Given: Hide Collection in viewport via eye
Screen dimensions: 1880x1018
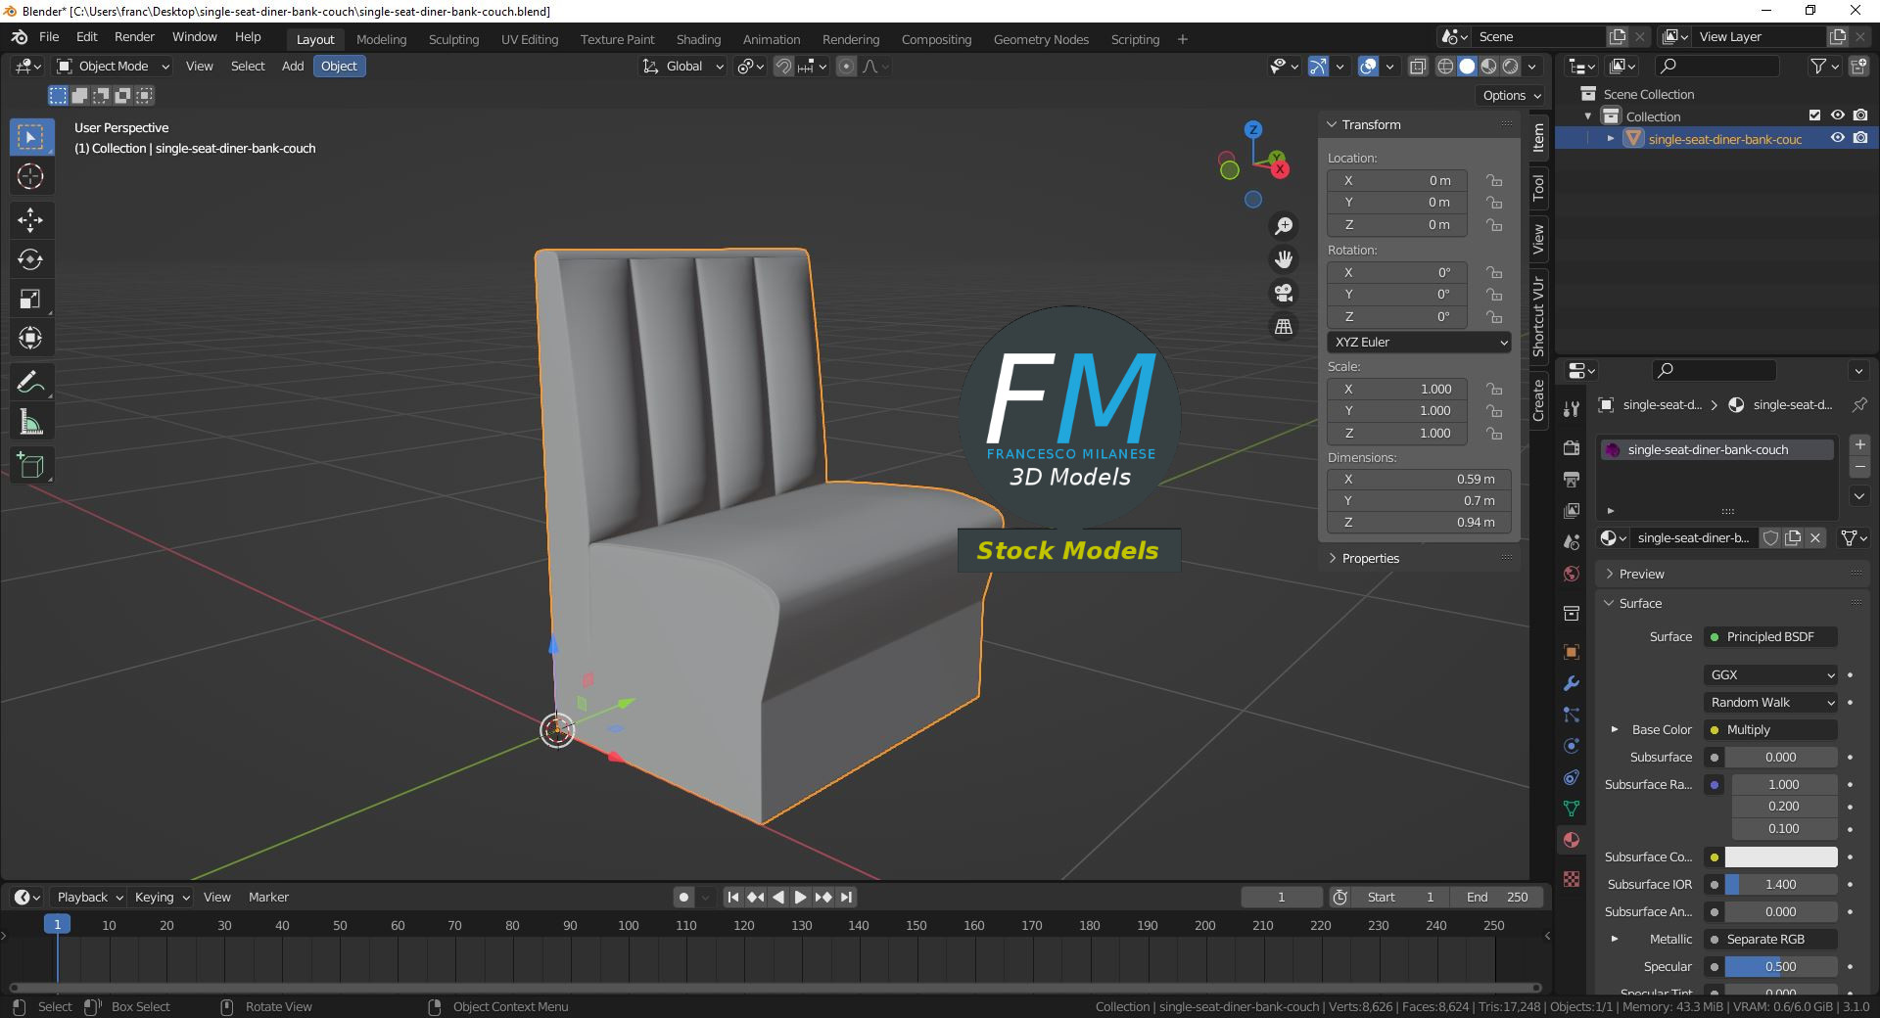Looking at the screenshot, I should (1838, 116).
